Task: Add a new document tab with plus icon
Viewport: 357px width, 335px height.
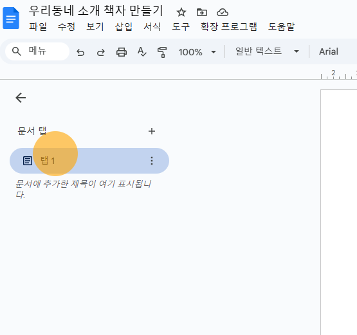Action: tap(152, 131)
